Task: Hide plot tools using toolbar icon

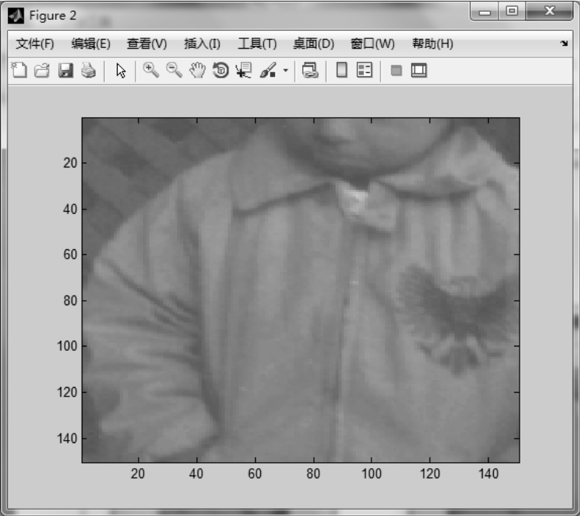Action: point(396,70)
